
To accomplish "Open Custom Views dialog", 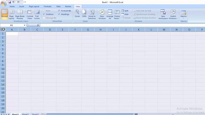I will pos(30,14).
